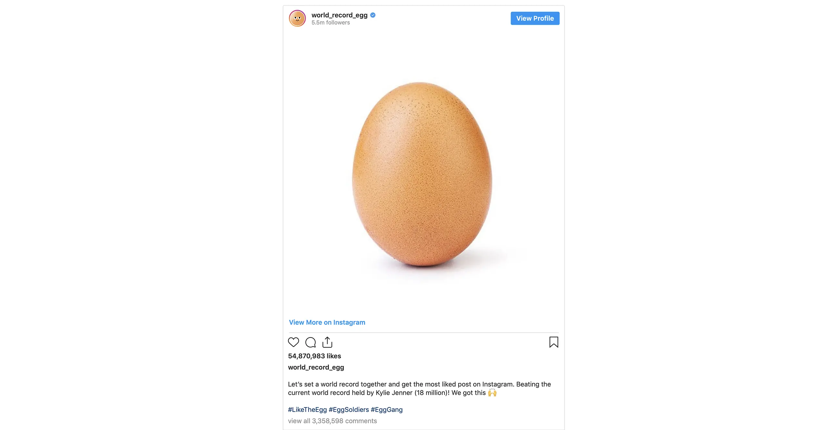The width and height of the screenshot is (826, 430).
Task: Open the #EggSoldiers hashtag
Action: [348, 410]
